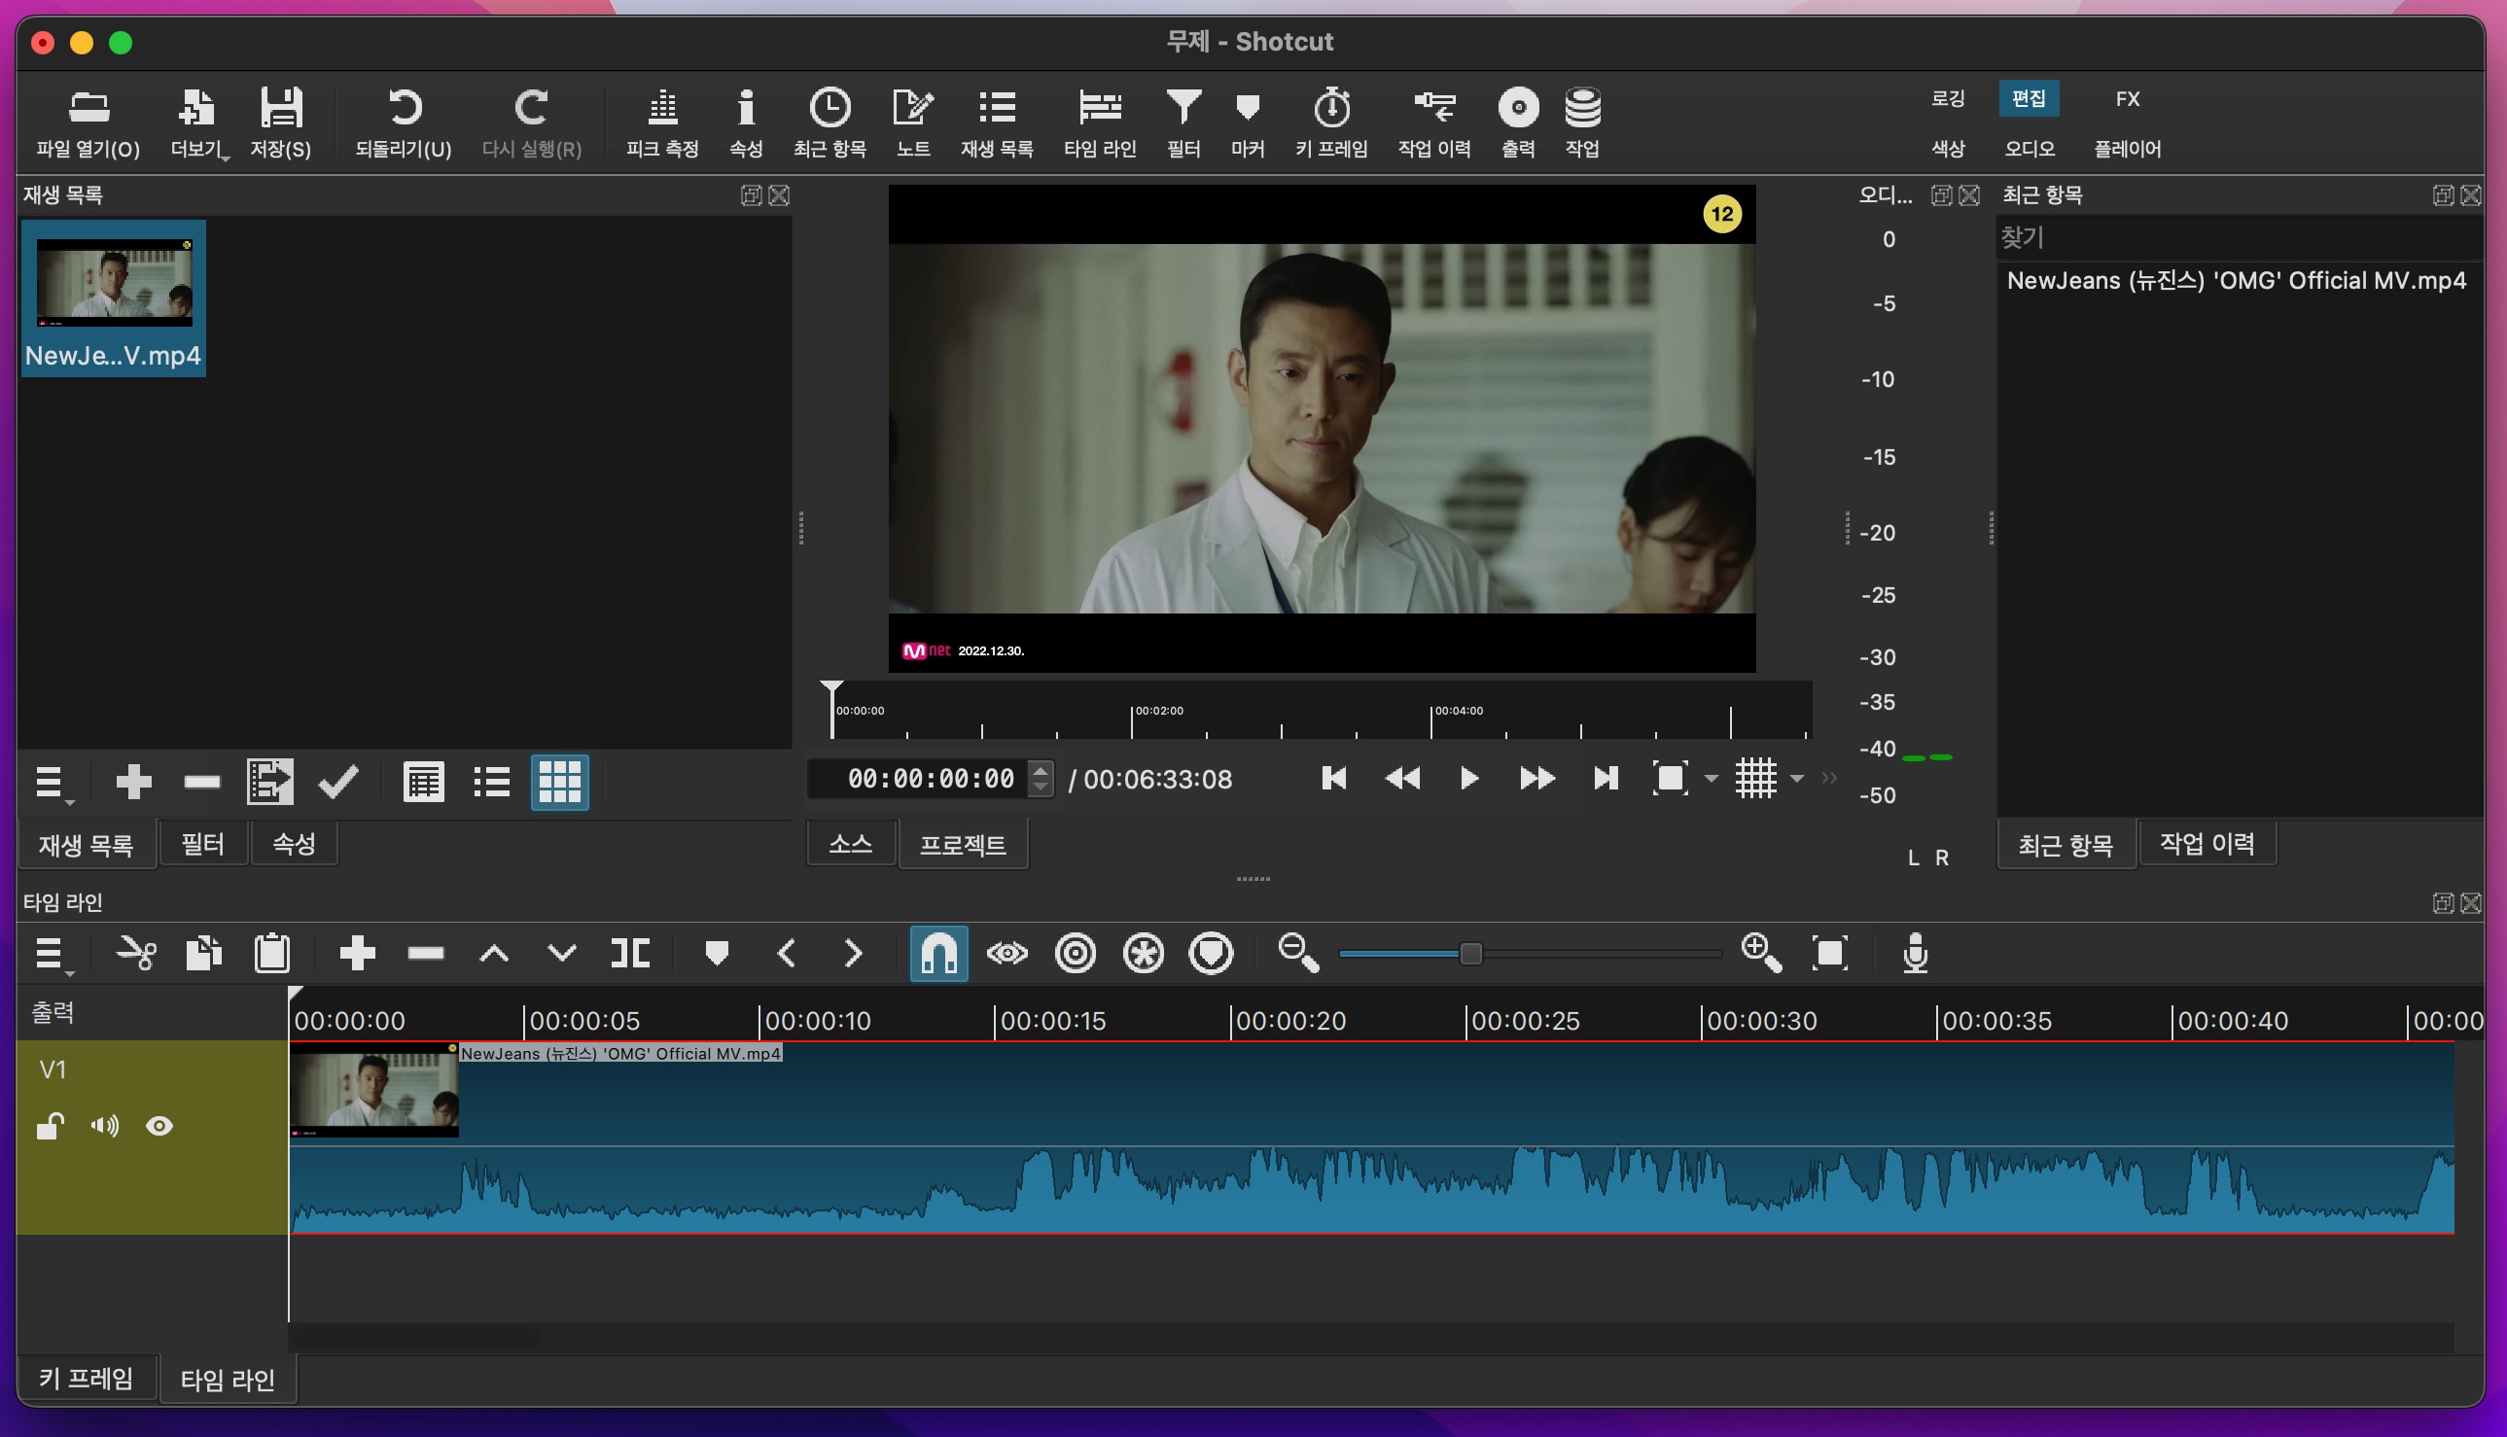The width and height of the screenshot is (2507, 1437).
Task: Click the rewind playback button
Action: [1401, 779]
